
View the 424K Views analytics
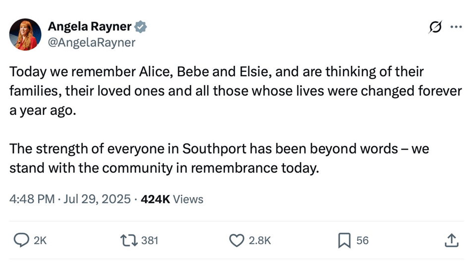click(172, 199)
